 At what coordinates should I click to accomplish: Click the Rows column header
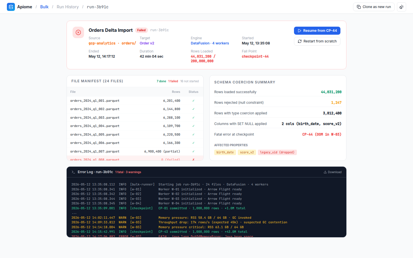coord(176,92)
